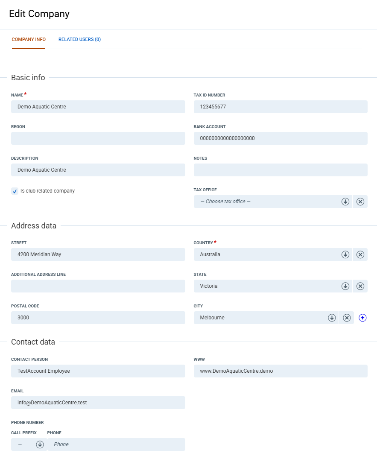The height and width of the screenshot is (456, 377).
Task: Click the WWW website field
Action: click(x=281, y=371)
